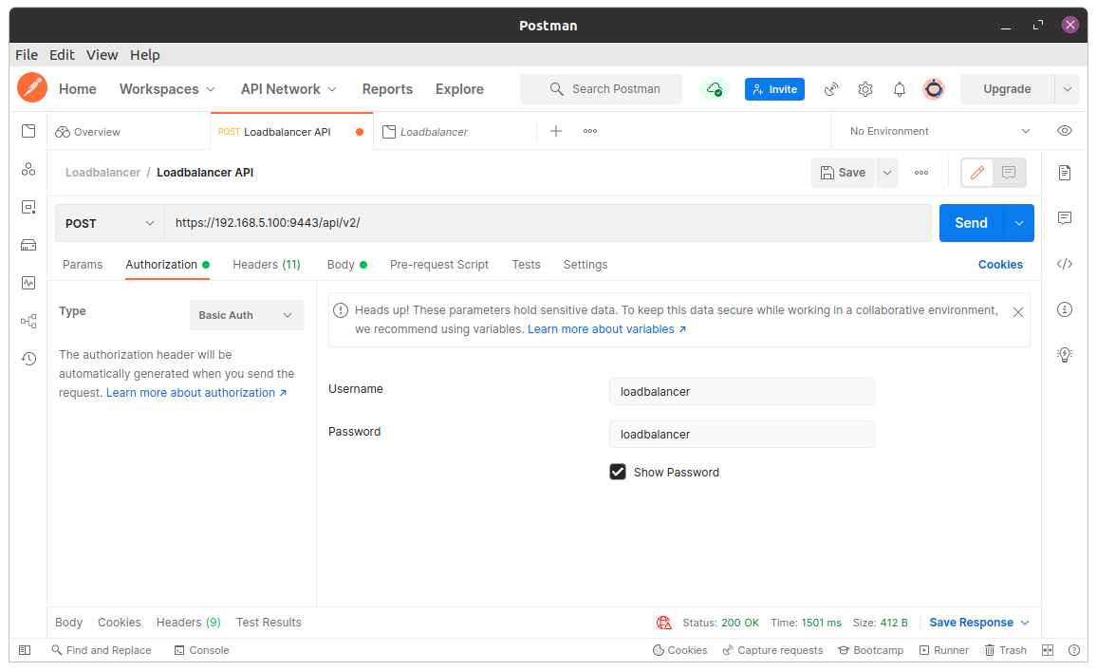The height and width of the screenshot is (671, 1097).
Task: Focus Search Postman box
Action: tap(601, 89)
